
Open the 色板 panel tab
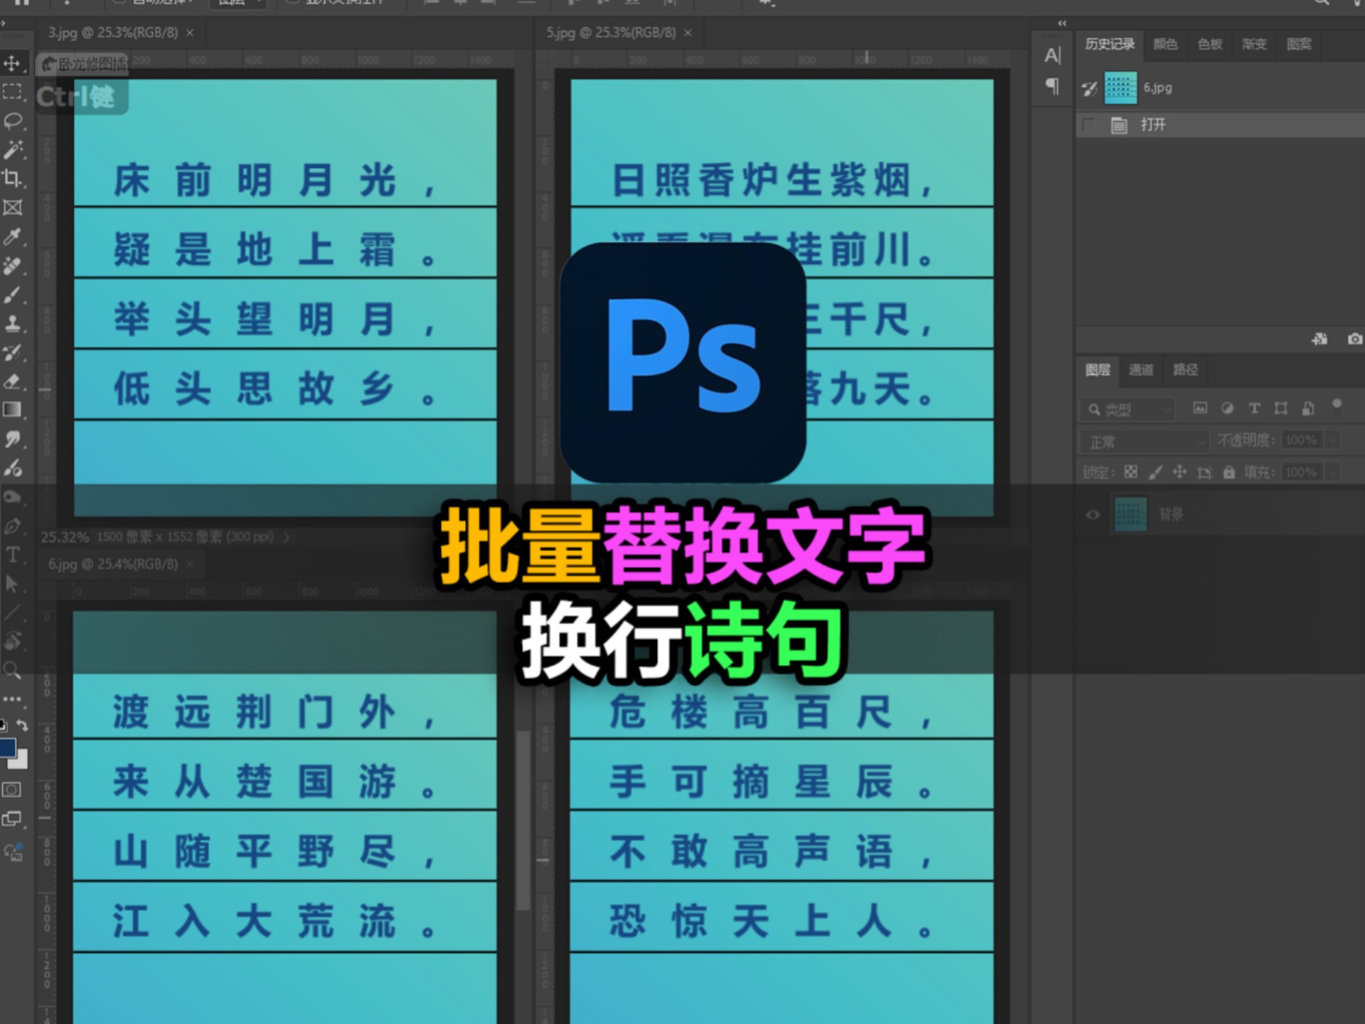(1209, 44)
